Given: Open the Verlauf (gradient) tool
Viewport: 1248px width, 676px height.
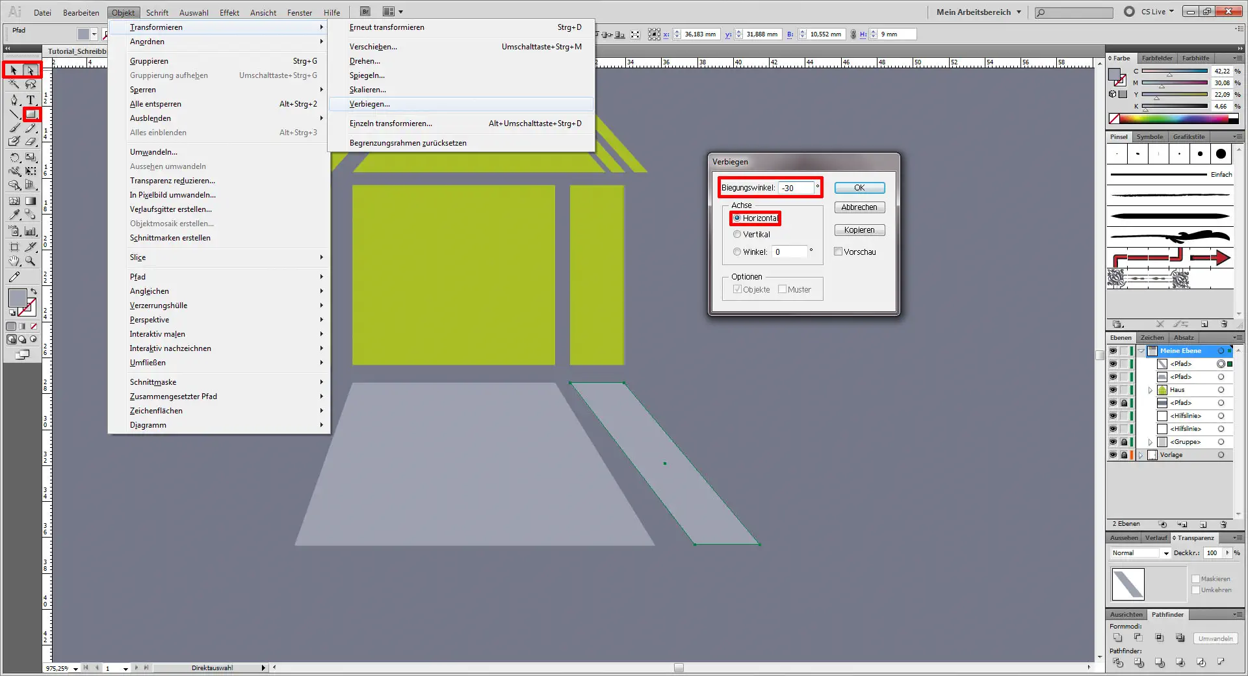Looking at the screenshot, I should (x=31, y=200).
